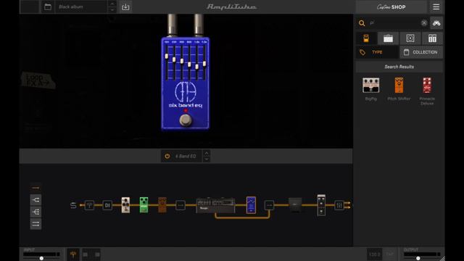Click the fourth EQ band slider knob

point(189,65)
